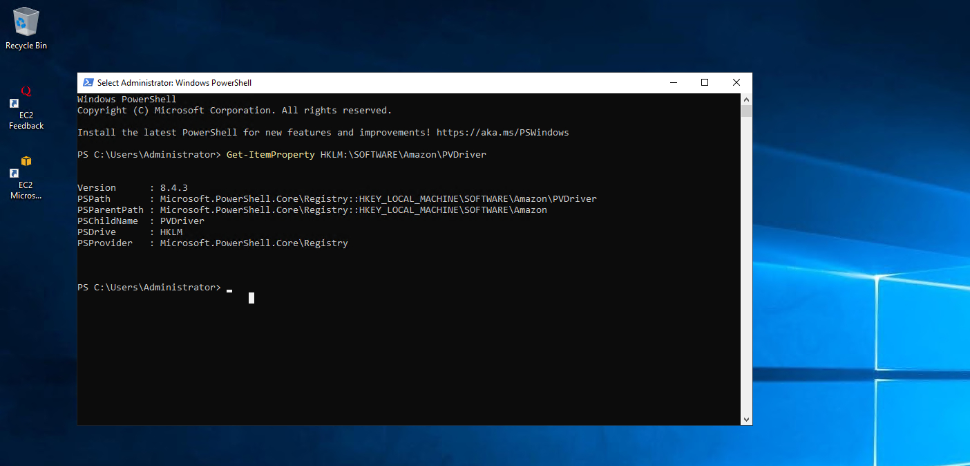The height and width of the screenshot is (466, 970).
Task: Click the PSDrive value HKLM
Action: [x=171, y=232]
